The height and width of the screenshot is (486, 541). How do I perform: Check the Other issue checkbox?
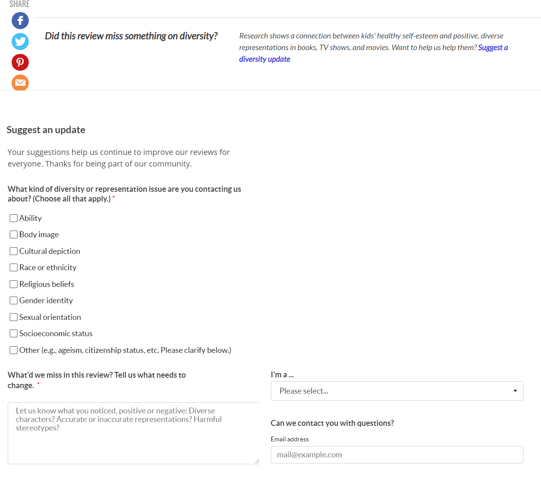click(x=14, y=350)
